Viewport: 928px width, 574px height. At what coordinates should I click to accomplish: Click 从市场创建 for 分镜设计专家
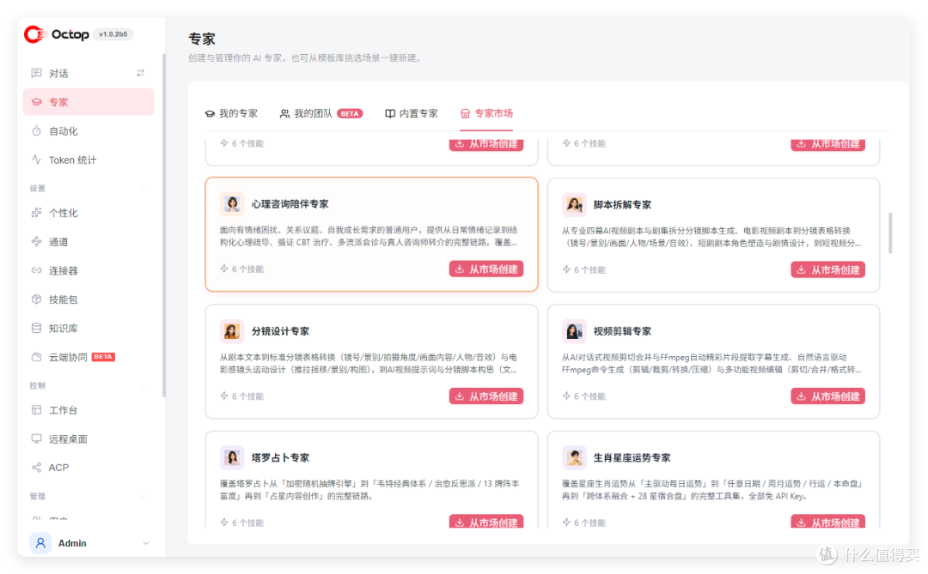(x=485, y=396)
